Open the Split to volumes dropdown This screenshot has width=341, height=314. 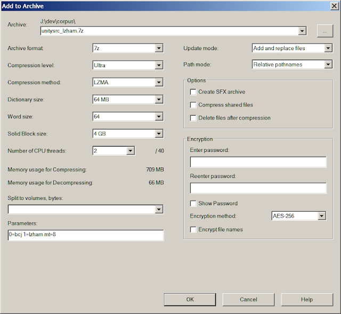[x=159, y=210]
